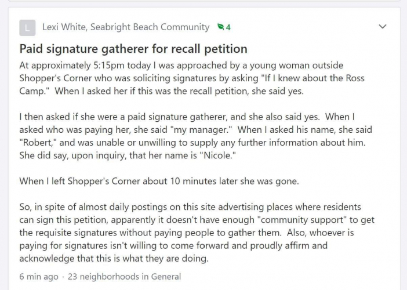Click the "L" profile avatar icon
The height and width of the screenshot is (290, 407).
27,27
